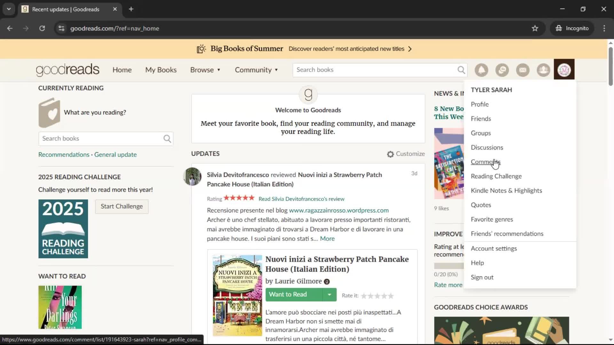Open the Recommendations link
The image size is (614, 345).
tap(64, 155)
